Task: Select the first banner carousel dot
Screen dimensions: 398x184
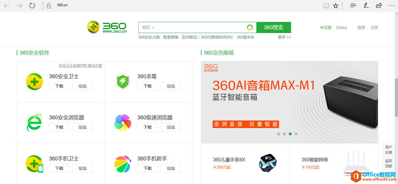Action: click(x=279, y=134)
